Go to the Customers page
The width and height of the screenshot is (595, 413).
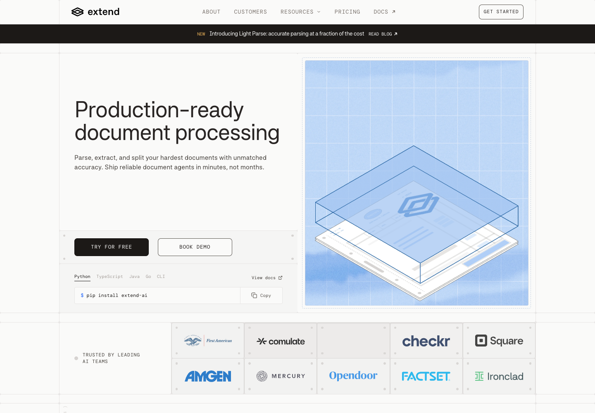[250, 12]
